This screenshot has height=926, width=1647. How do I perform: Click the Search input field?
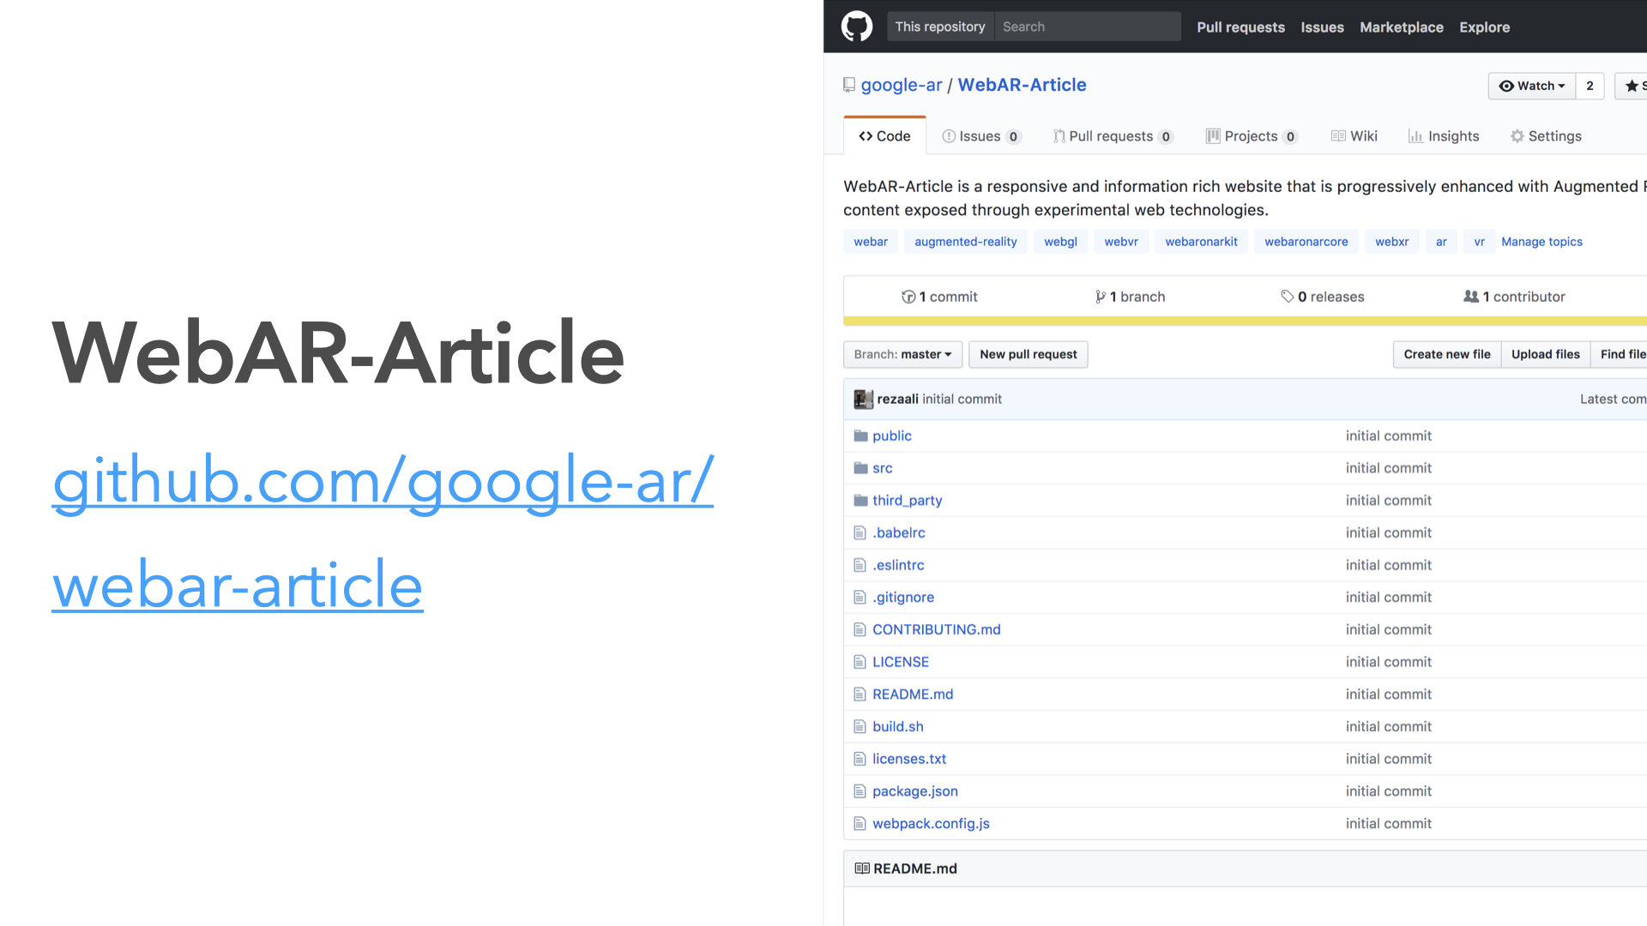(1087, 27)
